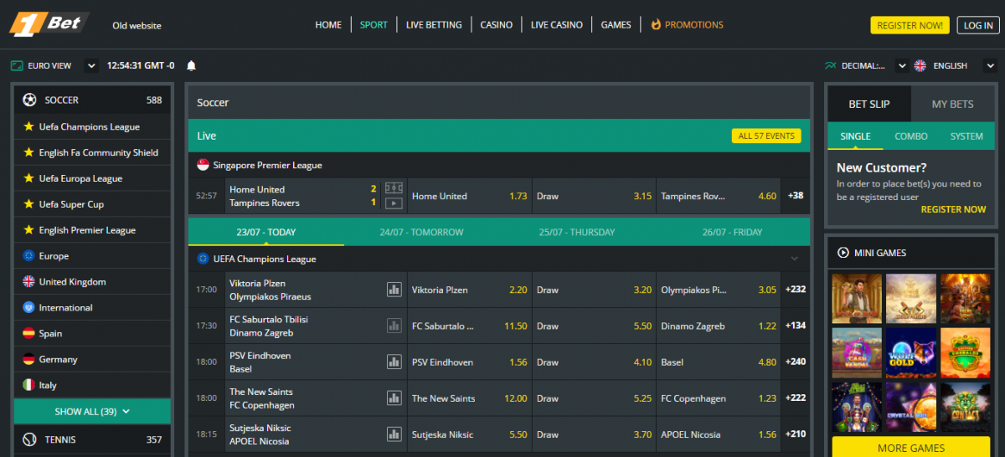Switch to 24/07 - Tomorrow tab

[x=421, y=232]
